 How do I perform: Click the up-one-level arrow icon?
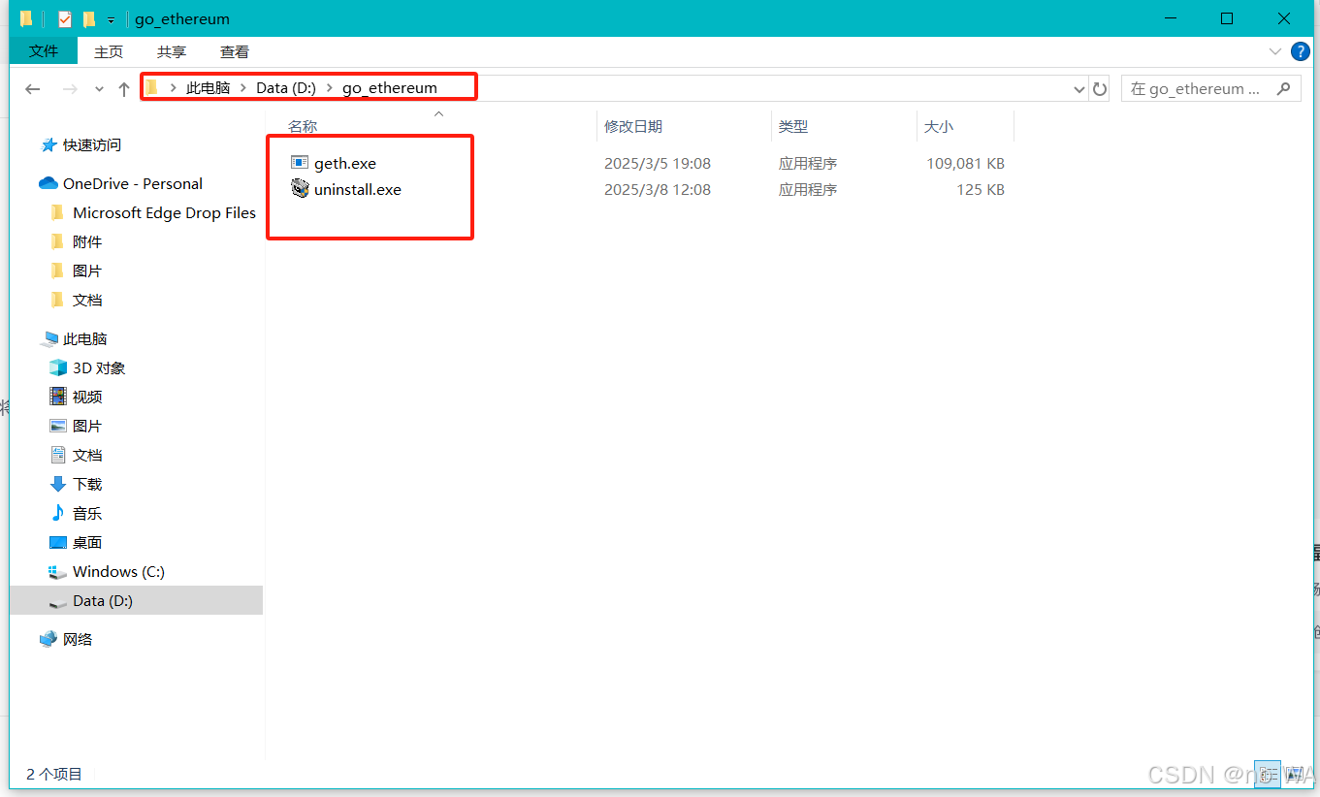tap(123, 88)
